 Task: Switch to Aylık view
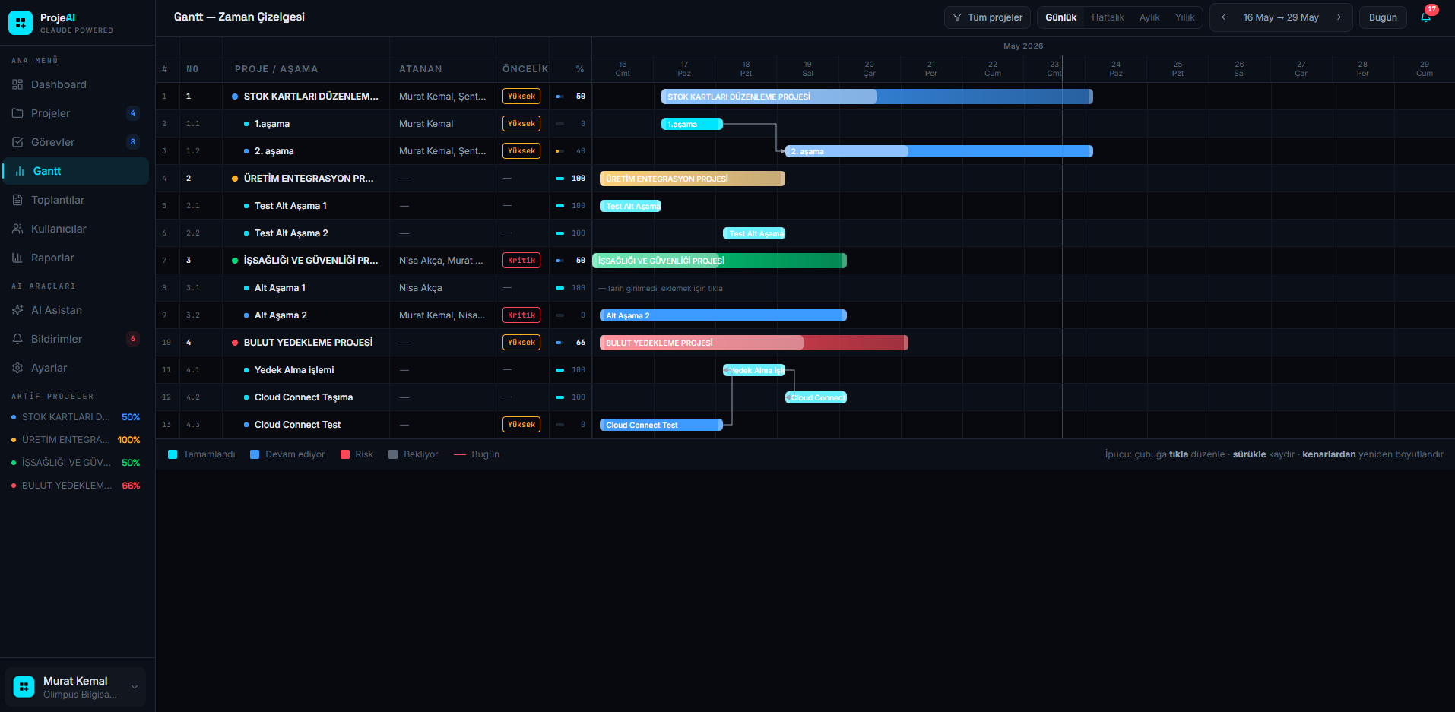pos(1149,17)
